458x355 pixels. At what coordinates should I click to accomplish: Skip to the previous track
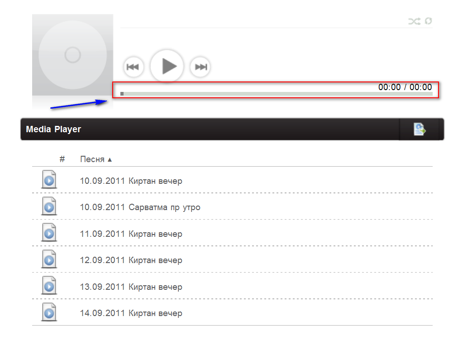(134, 67)
